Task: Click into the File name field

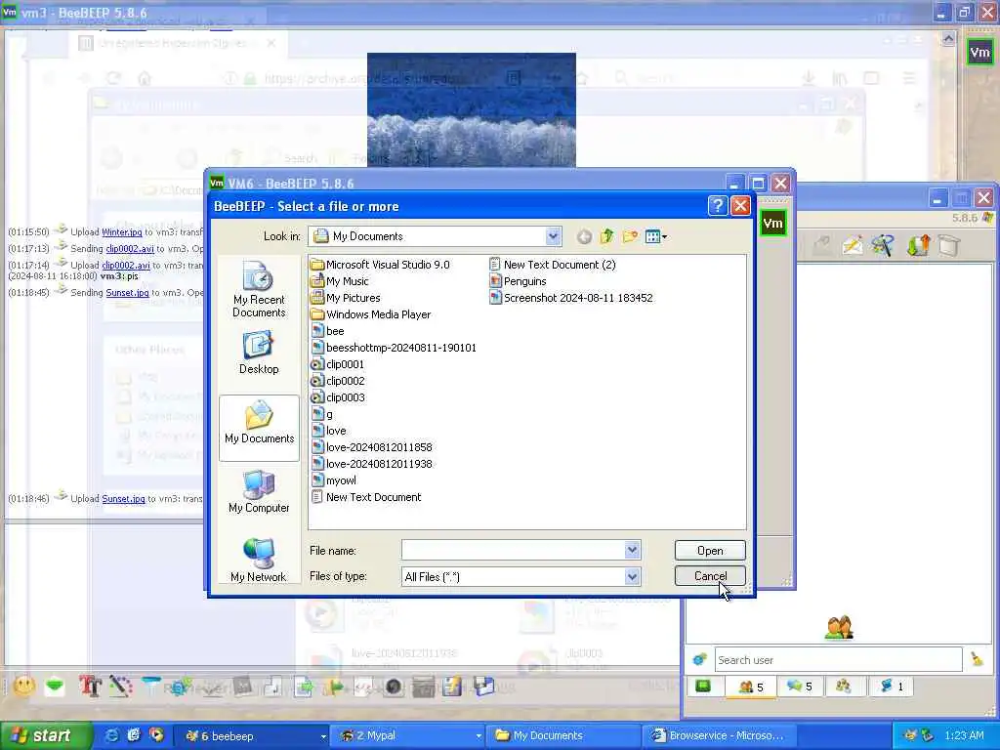Action: click(x=514, y=550)
